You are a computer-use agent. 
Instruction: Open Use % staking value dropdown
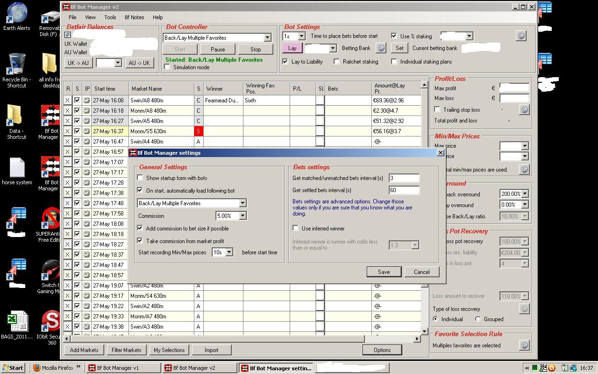[469, 36]
